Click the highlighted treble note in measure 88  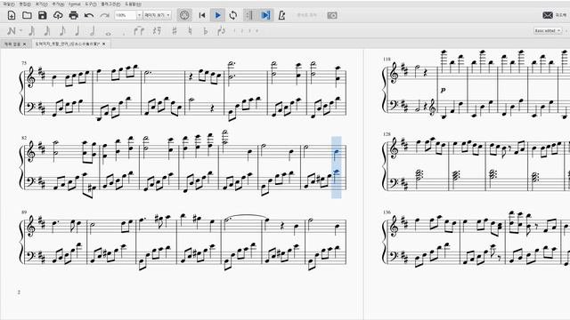(337, 152)
